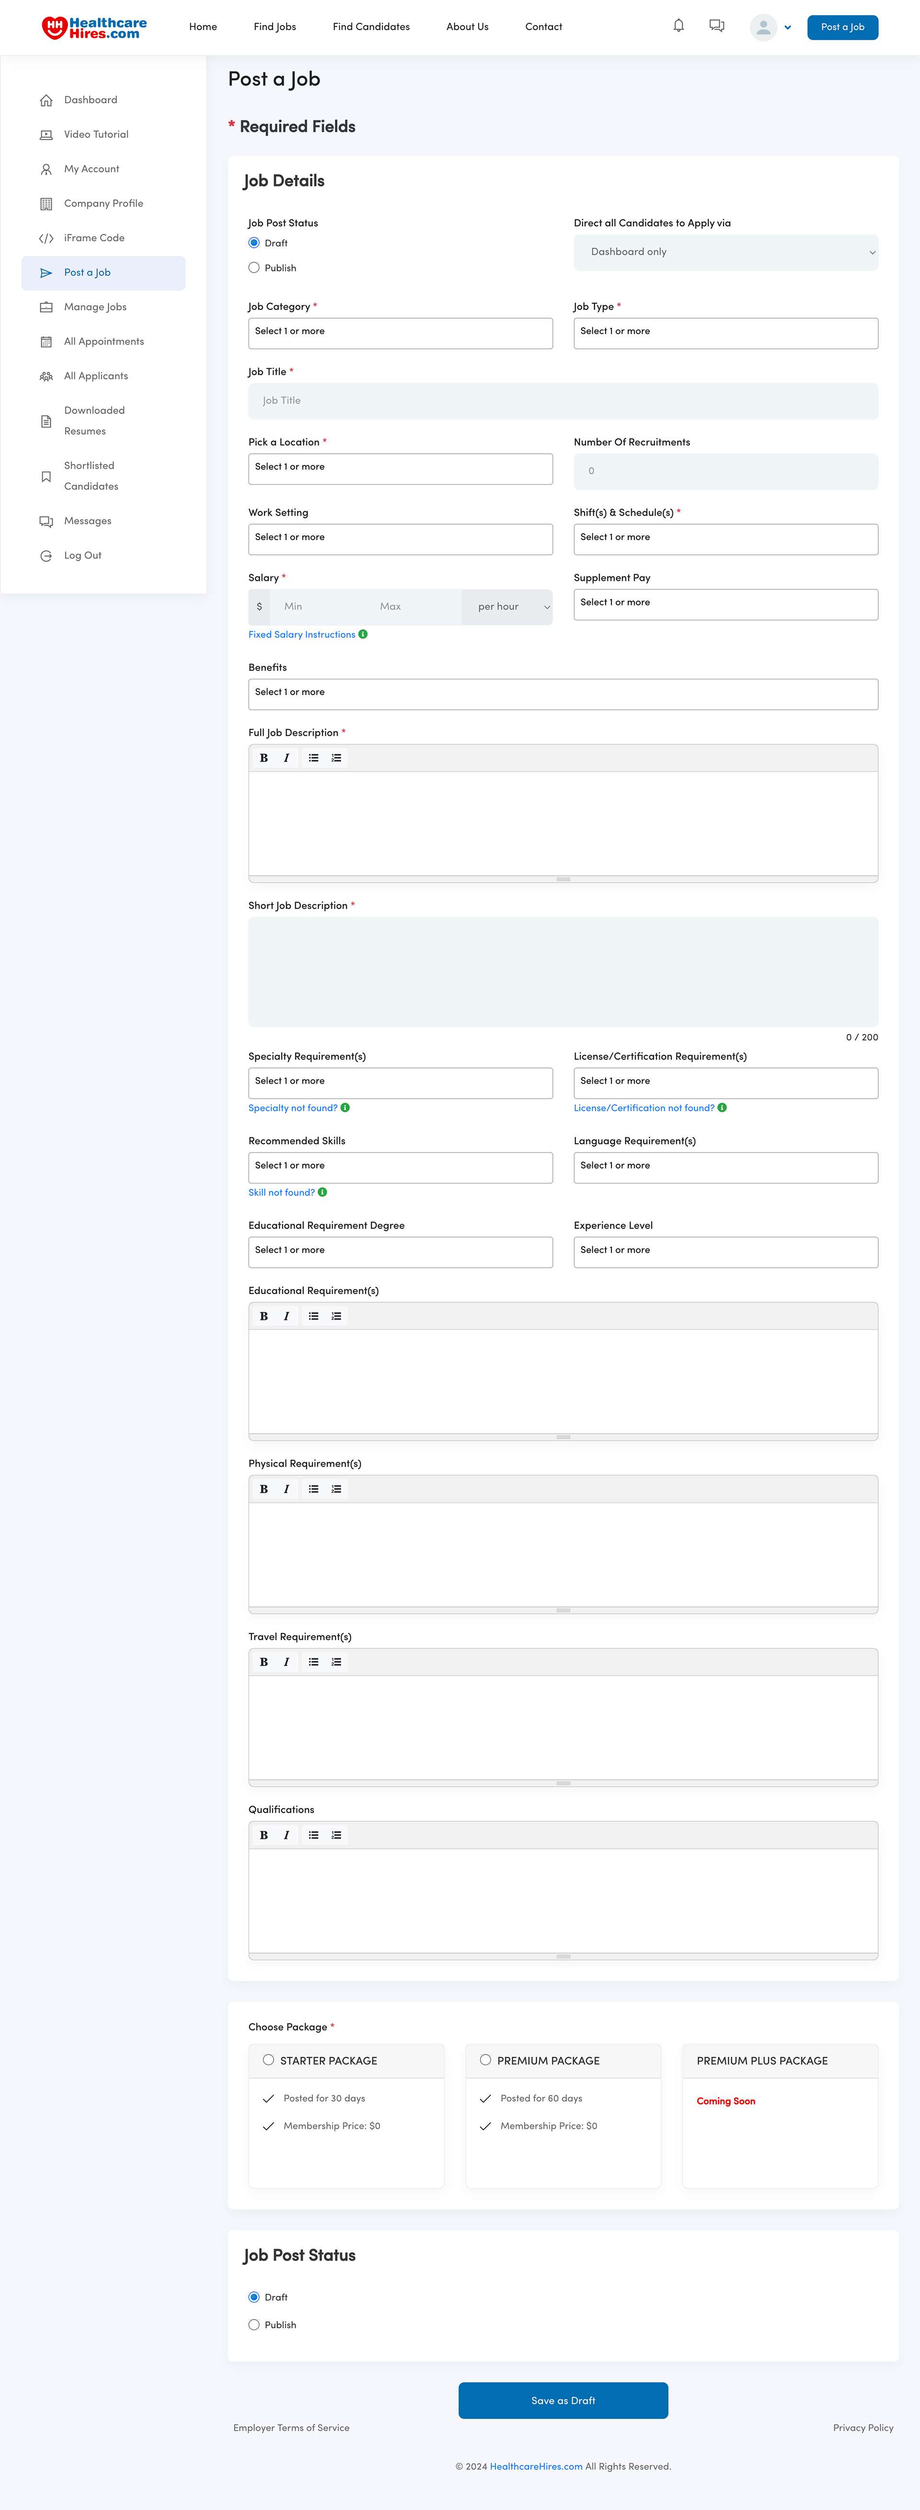Click the Short Job Description text area

coord(563,972)
